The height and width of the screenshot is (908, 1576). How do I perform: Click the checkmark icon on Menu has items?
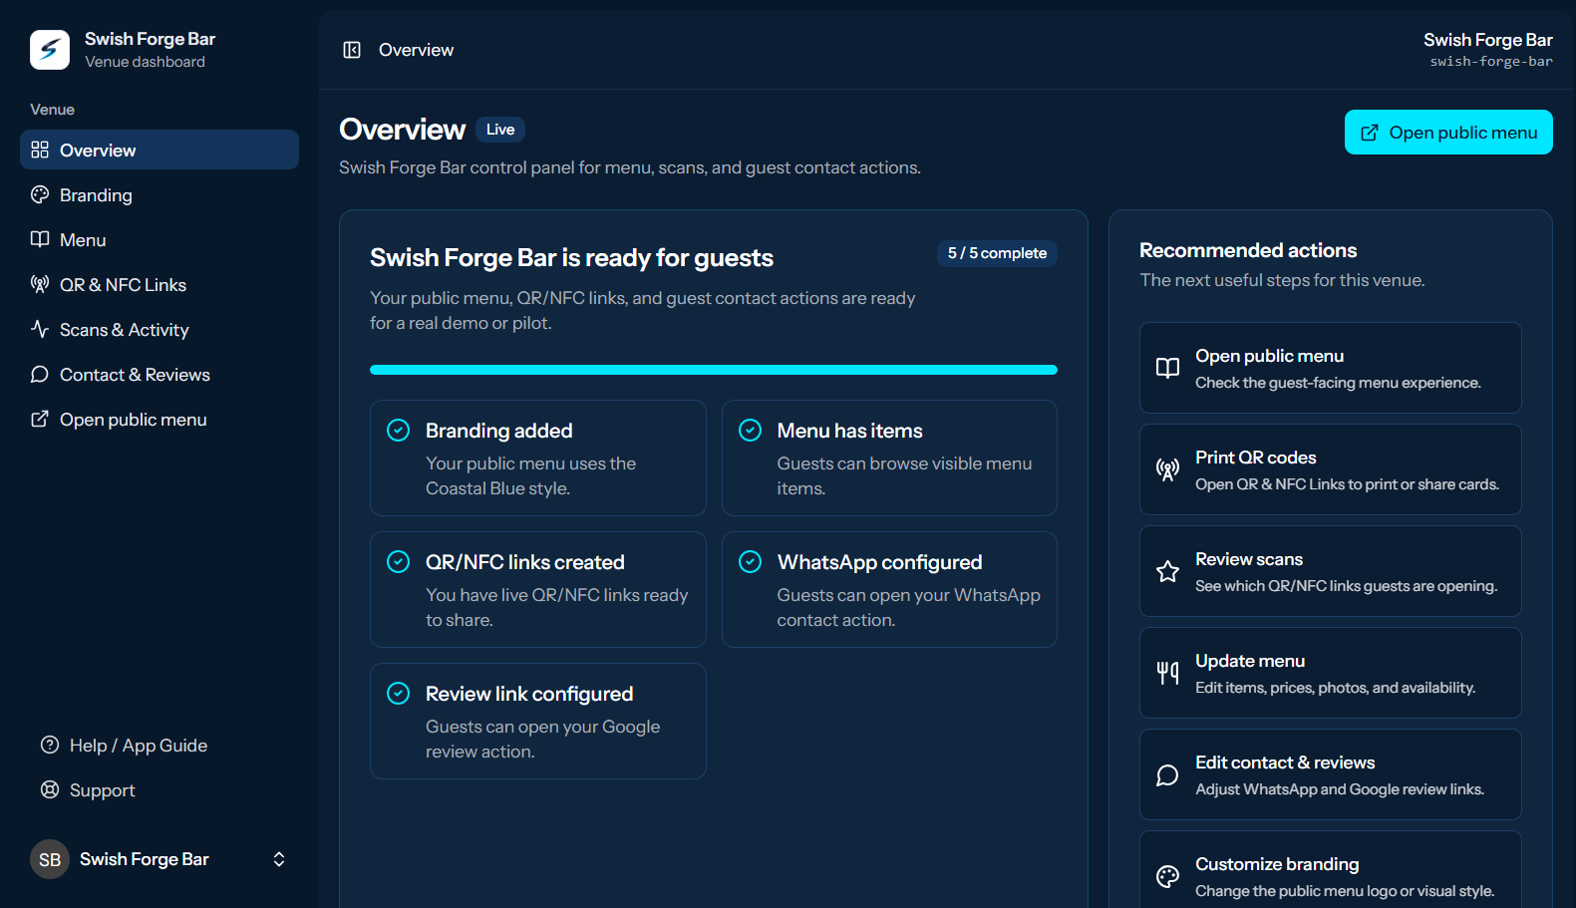tap(750, 430)
